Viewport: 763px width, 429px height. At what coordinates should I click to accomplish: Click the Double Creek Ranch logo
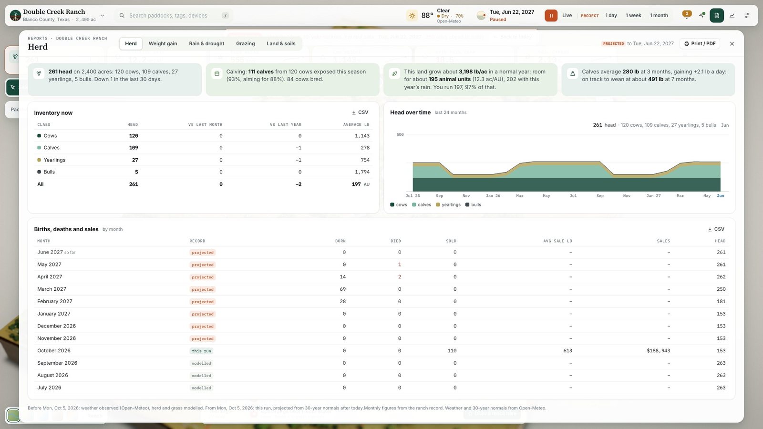(15, 15)
